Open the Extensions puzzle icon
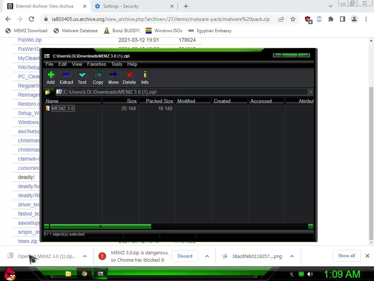The image size is (374, 281). pos(331,19)
